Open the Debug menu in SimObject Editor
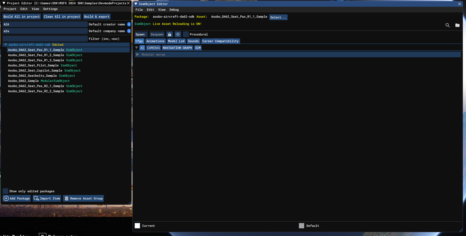The image size is (466, 236). coord(174,10)
